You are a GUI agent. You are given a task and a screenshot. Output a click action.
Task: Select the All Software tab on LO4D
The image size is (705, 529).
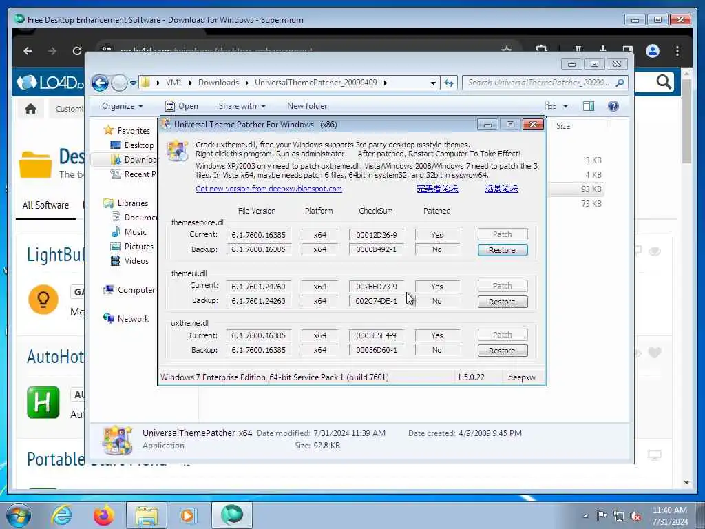[45, 205]
